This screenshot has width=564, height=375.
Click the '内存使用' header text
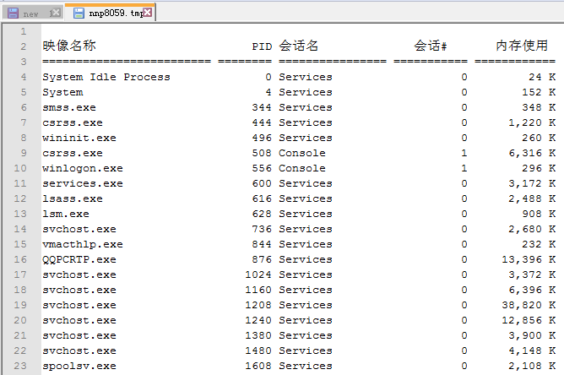coord(521,46)
